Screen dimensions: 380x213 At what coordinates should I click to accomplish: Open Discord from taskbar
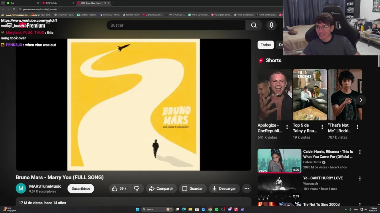click(229, 209)
